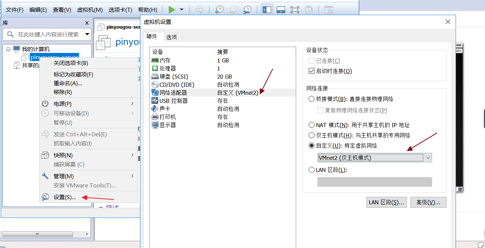Select the 显示器 device row
The height and width of the screenshot is (248, 485).
[x=223, y=125]
